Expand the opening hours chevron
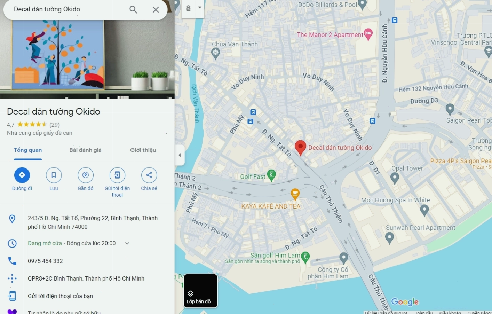This screenshot has height=314, width=492. tap(127, 243)
